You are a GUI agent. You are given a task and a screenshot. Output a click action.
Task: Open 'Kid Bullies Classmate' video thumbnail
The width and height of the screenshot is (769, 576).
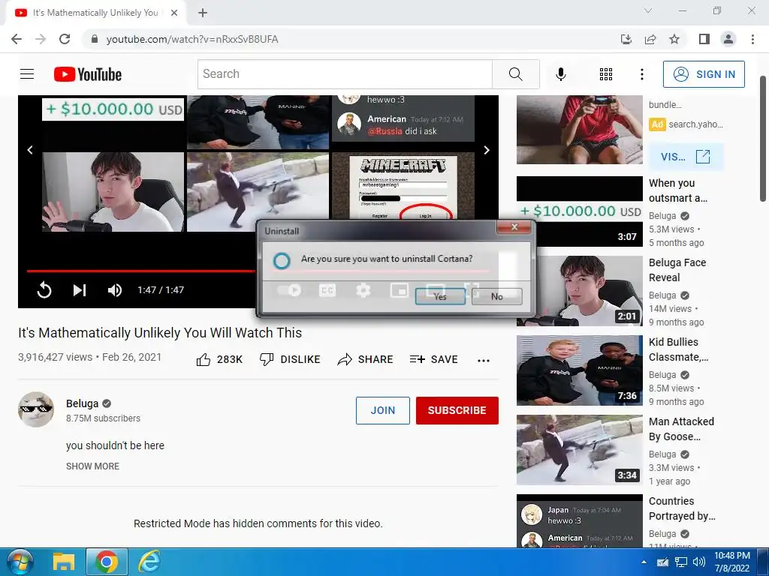pos(579,370)
